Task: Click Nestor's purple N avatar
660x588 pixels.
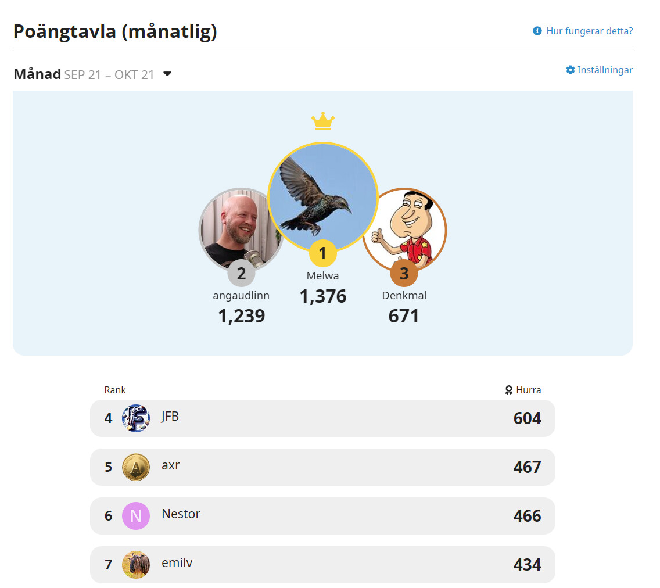Action: (x=136, y=516)
